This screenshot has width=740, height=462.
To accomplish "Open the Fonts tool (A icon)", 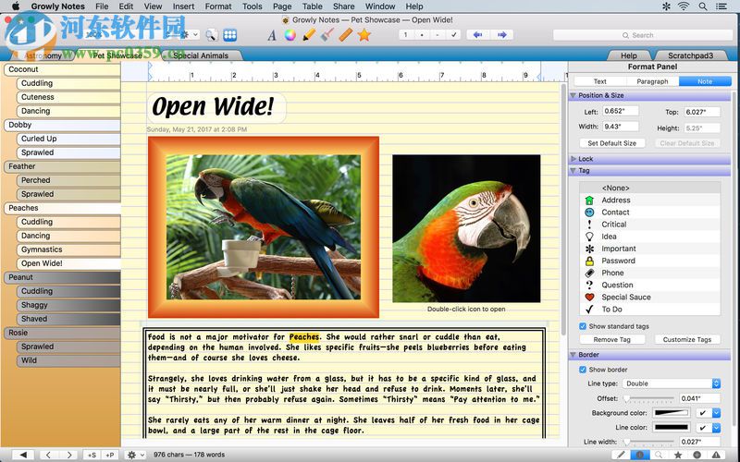I will [x=271, y=35].
